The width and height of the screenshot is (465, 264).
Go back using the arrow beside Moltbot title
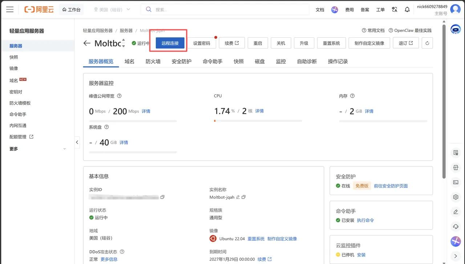(87, 43)
